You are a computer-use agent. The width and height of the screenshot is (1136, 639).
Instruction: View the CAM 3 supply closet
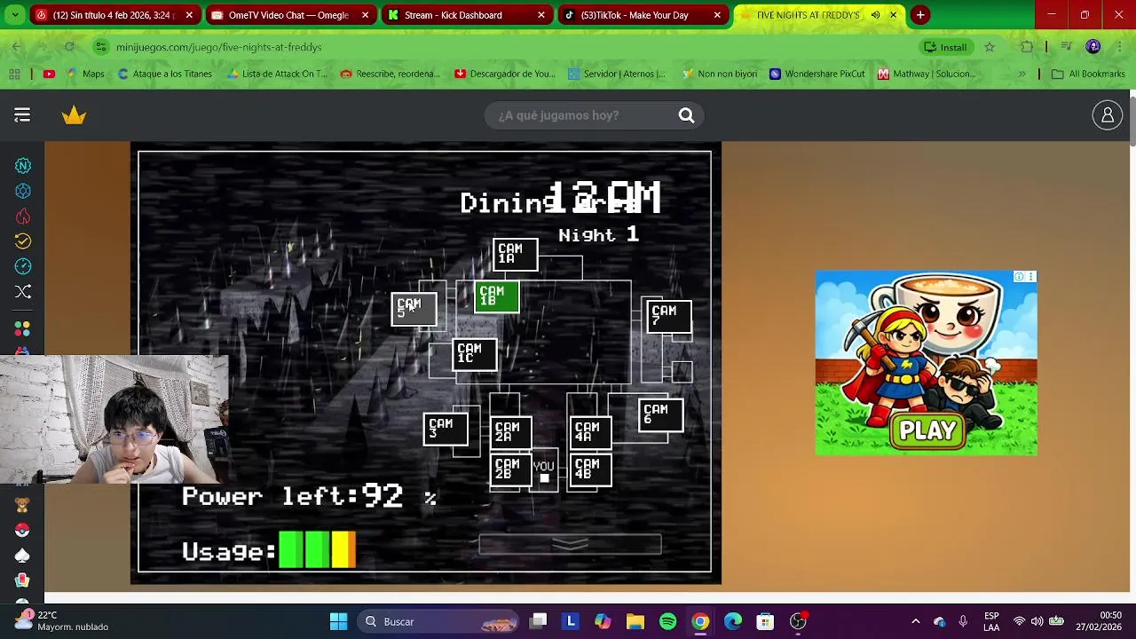(446, 429)
